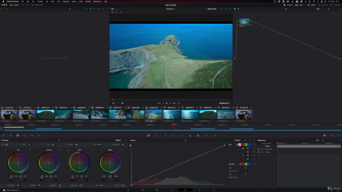Image resolution: width=342 pixels, height=192 pixels.
Task: Toggle Highlight mode in the viewer
Action: click(x=121, y=12)
